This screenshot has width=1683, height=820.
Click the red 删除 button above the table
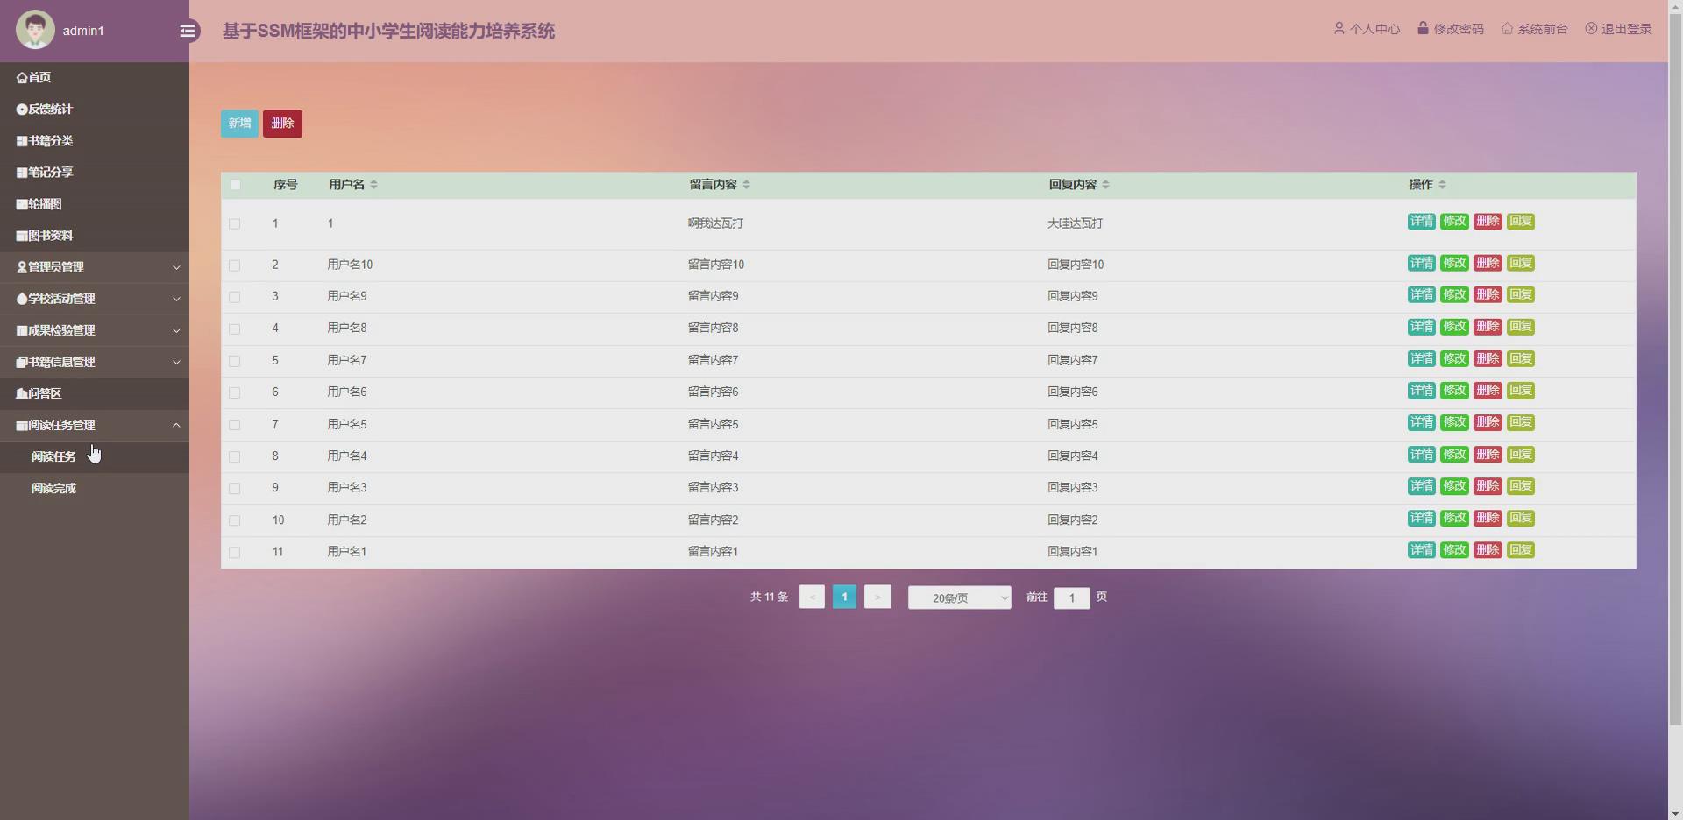(x=282, y=124)
